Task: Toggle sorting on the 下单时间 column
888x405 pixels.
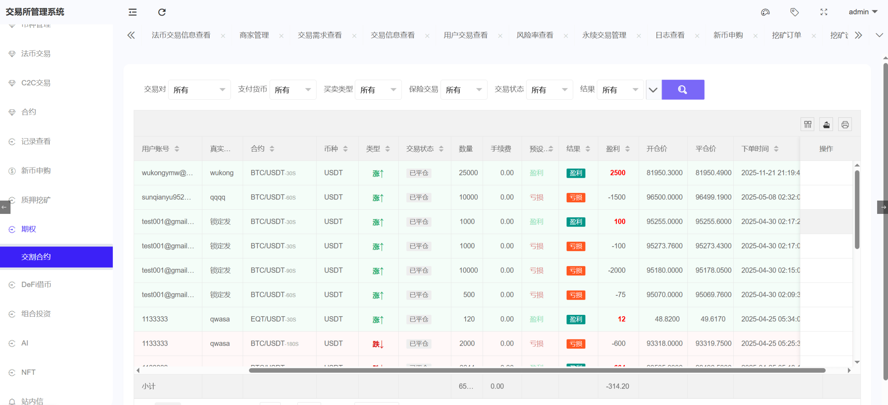Action: pyautogui.click(x=777, y=148)
